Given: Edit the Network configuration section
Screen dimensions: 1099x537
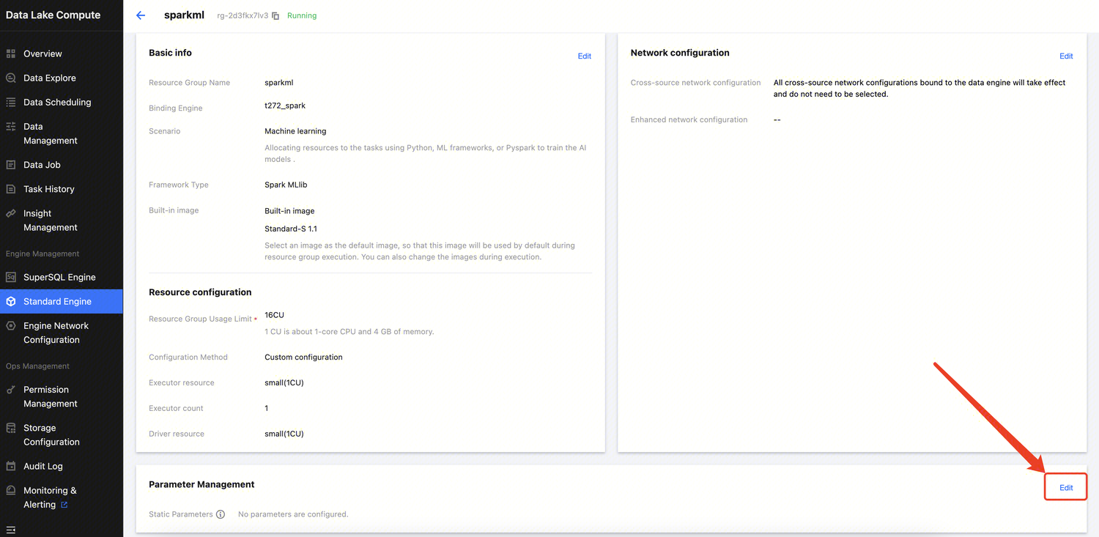Looking at the screenshot, I should [1065, 56].
